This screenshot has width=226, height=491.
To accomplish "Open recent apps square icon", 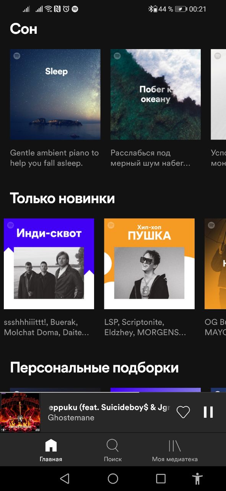I will click(x=161, y=478).
